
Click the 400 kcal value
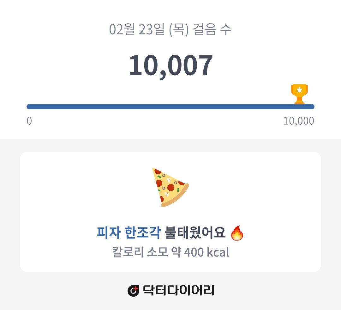pos(206,252)
